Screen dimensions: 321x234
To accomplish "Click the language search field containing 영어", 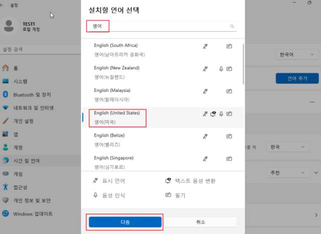I will tap(160, 26).
